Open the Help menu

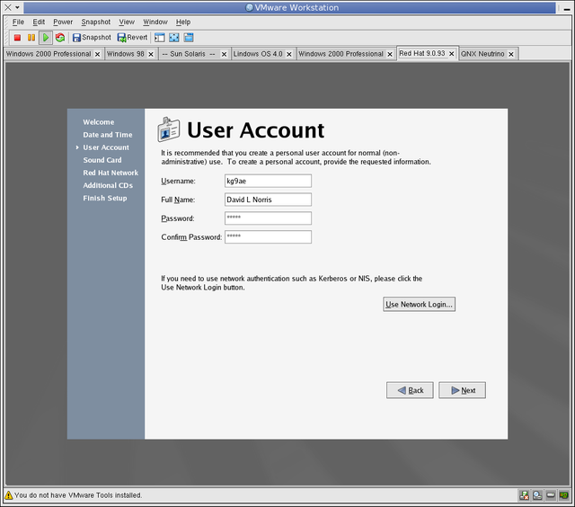pyautogui.click(x=183, y=22)
